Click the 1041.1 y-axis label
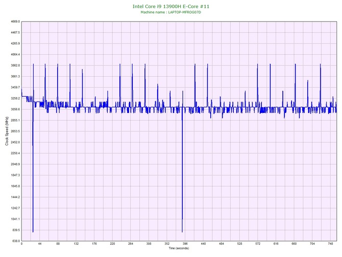Screen dimensions: 342x257 pos(15,219)
